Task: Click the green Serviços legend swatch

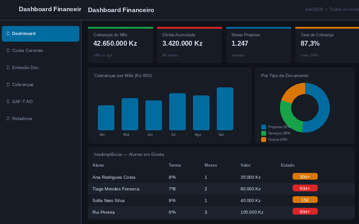Action: (x=263, y=133)
